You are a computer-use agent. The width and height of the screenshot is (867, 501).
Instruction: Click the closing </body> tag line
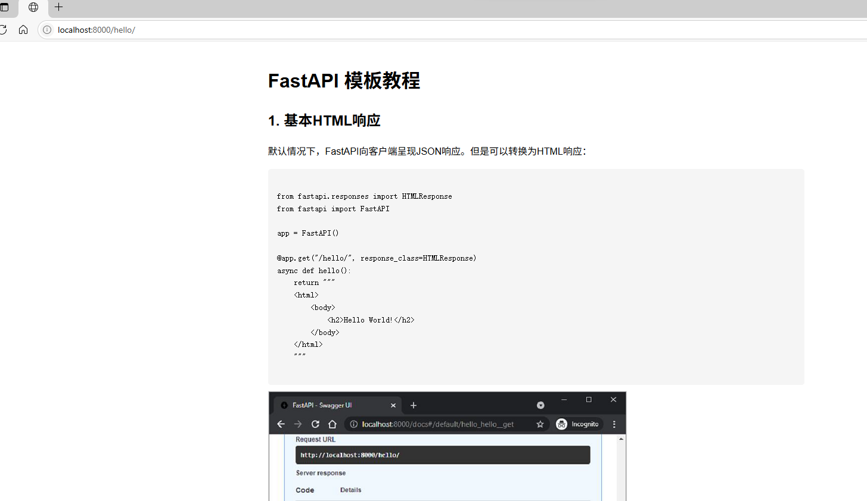325,333
